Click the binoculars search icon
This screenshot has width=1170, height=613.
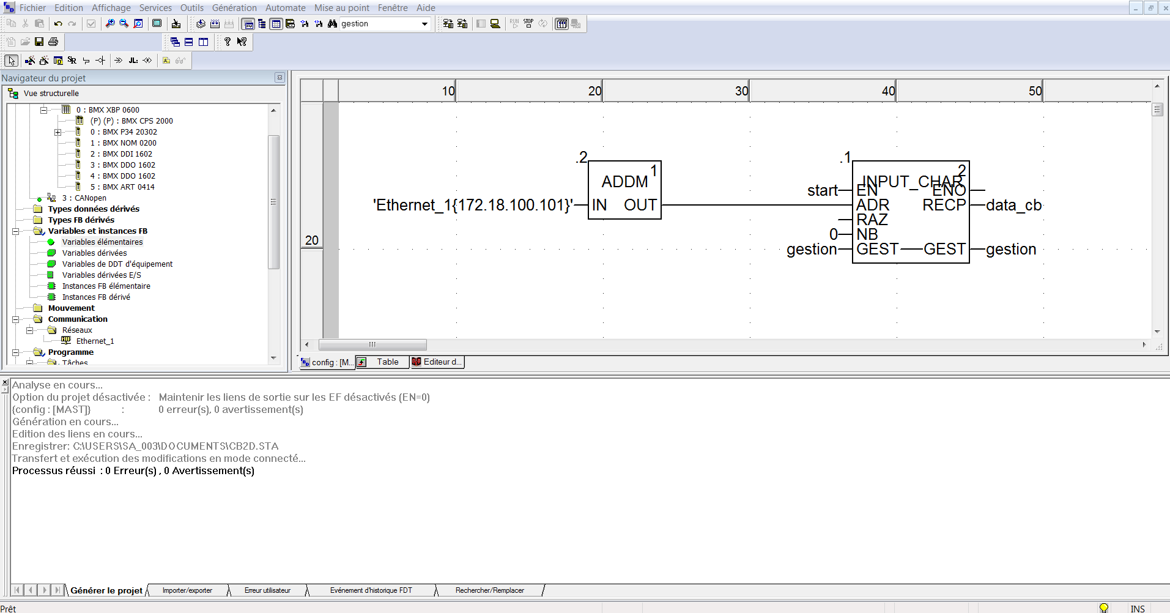coord(332,24)
